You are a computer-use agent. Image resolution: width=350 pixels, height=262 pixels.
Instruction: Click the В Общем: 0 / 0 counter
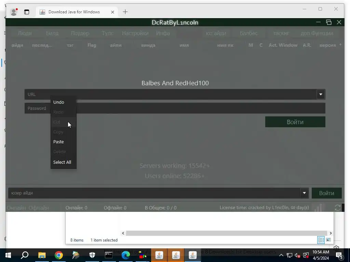[161, 208]
